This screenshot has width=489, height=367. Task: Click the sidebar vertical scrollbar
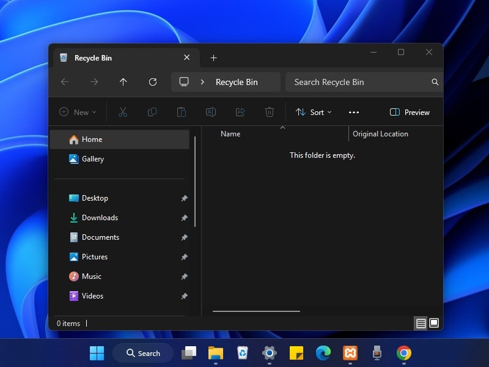(x=195, y=182)
